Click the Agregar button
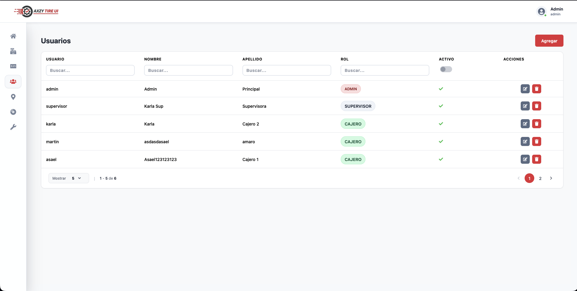The height and width of the screenshot is (291, 577). tap(549, 41)
